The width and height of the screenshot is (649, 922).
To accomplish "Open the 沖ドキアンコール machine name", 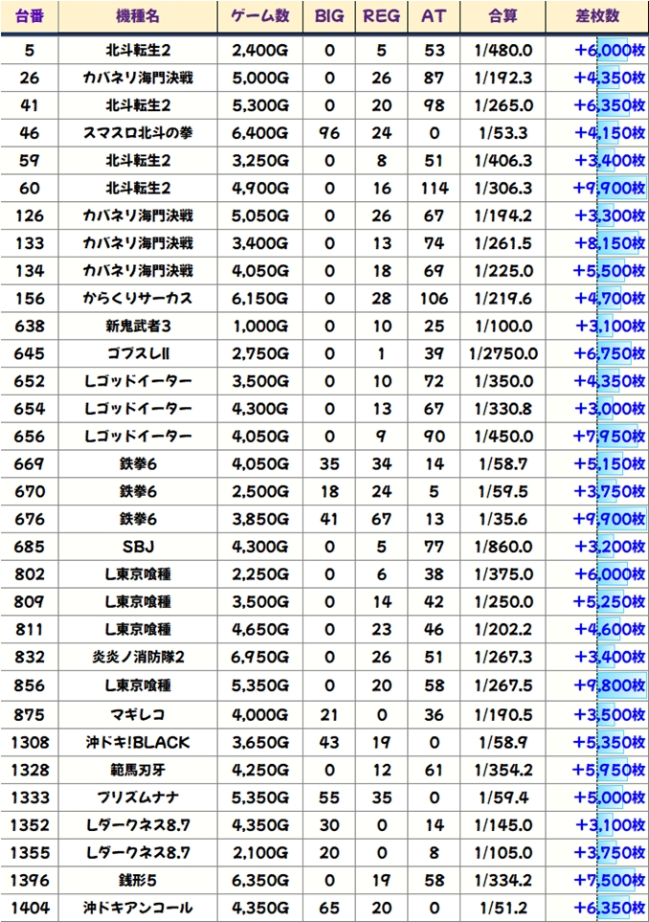I will point(138,907).
